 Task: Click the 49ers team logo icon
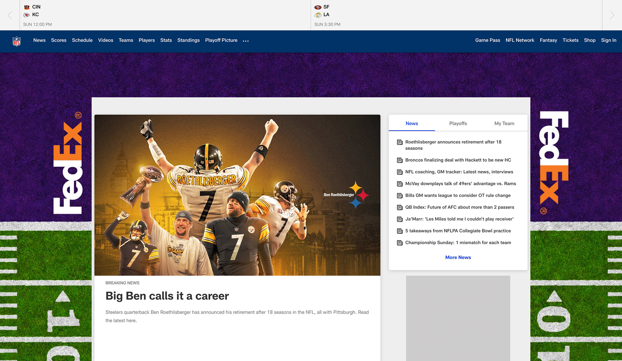(x=318, y=7)
